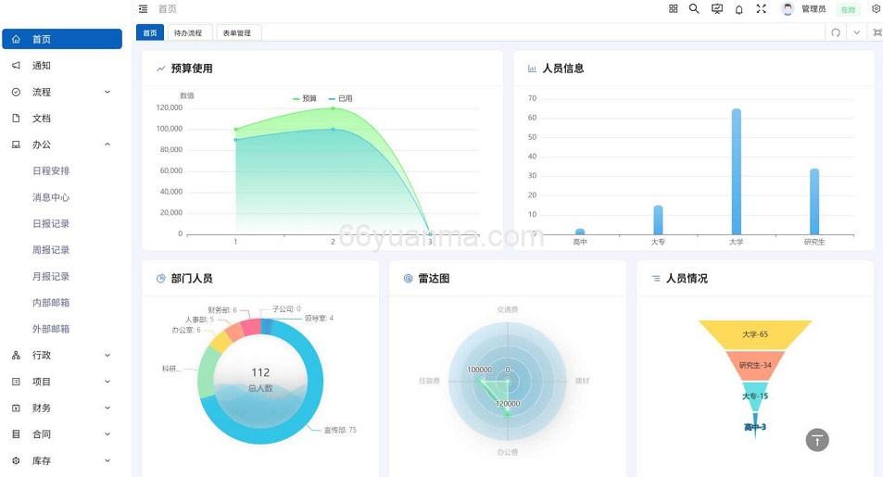883x477 pixels.
Task: Click the 大学 bar in 人员信息 chart
Action: (736, 171)
